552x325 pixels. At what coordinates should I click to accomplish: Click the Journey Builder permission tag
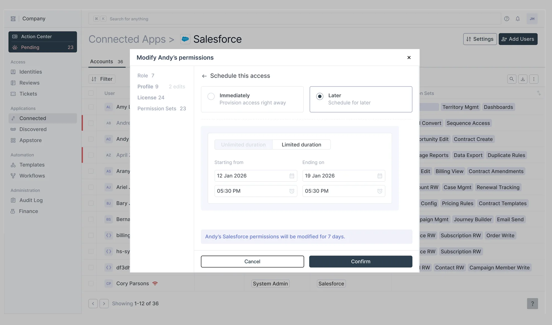pyautogui.click(x=473, y=220)
